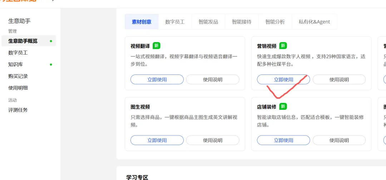Click the green dot next to 知识库
This screenshot has height=180, width=386.
(51, 65)
